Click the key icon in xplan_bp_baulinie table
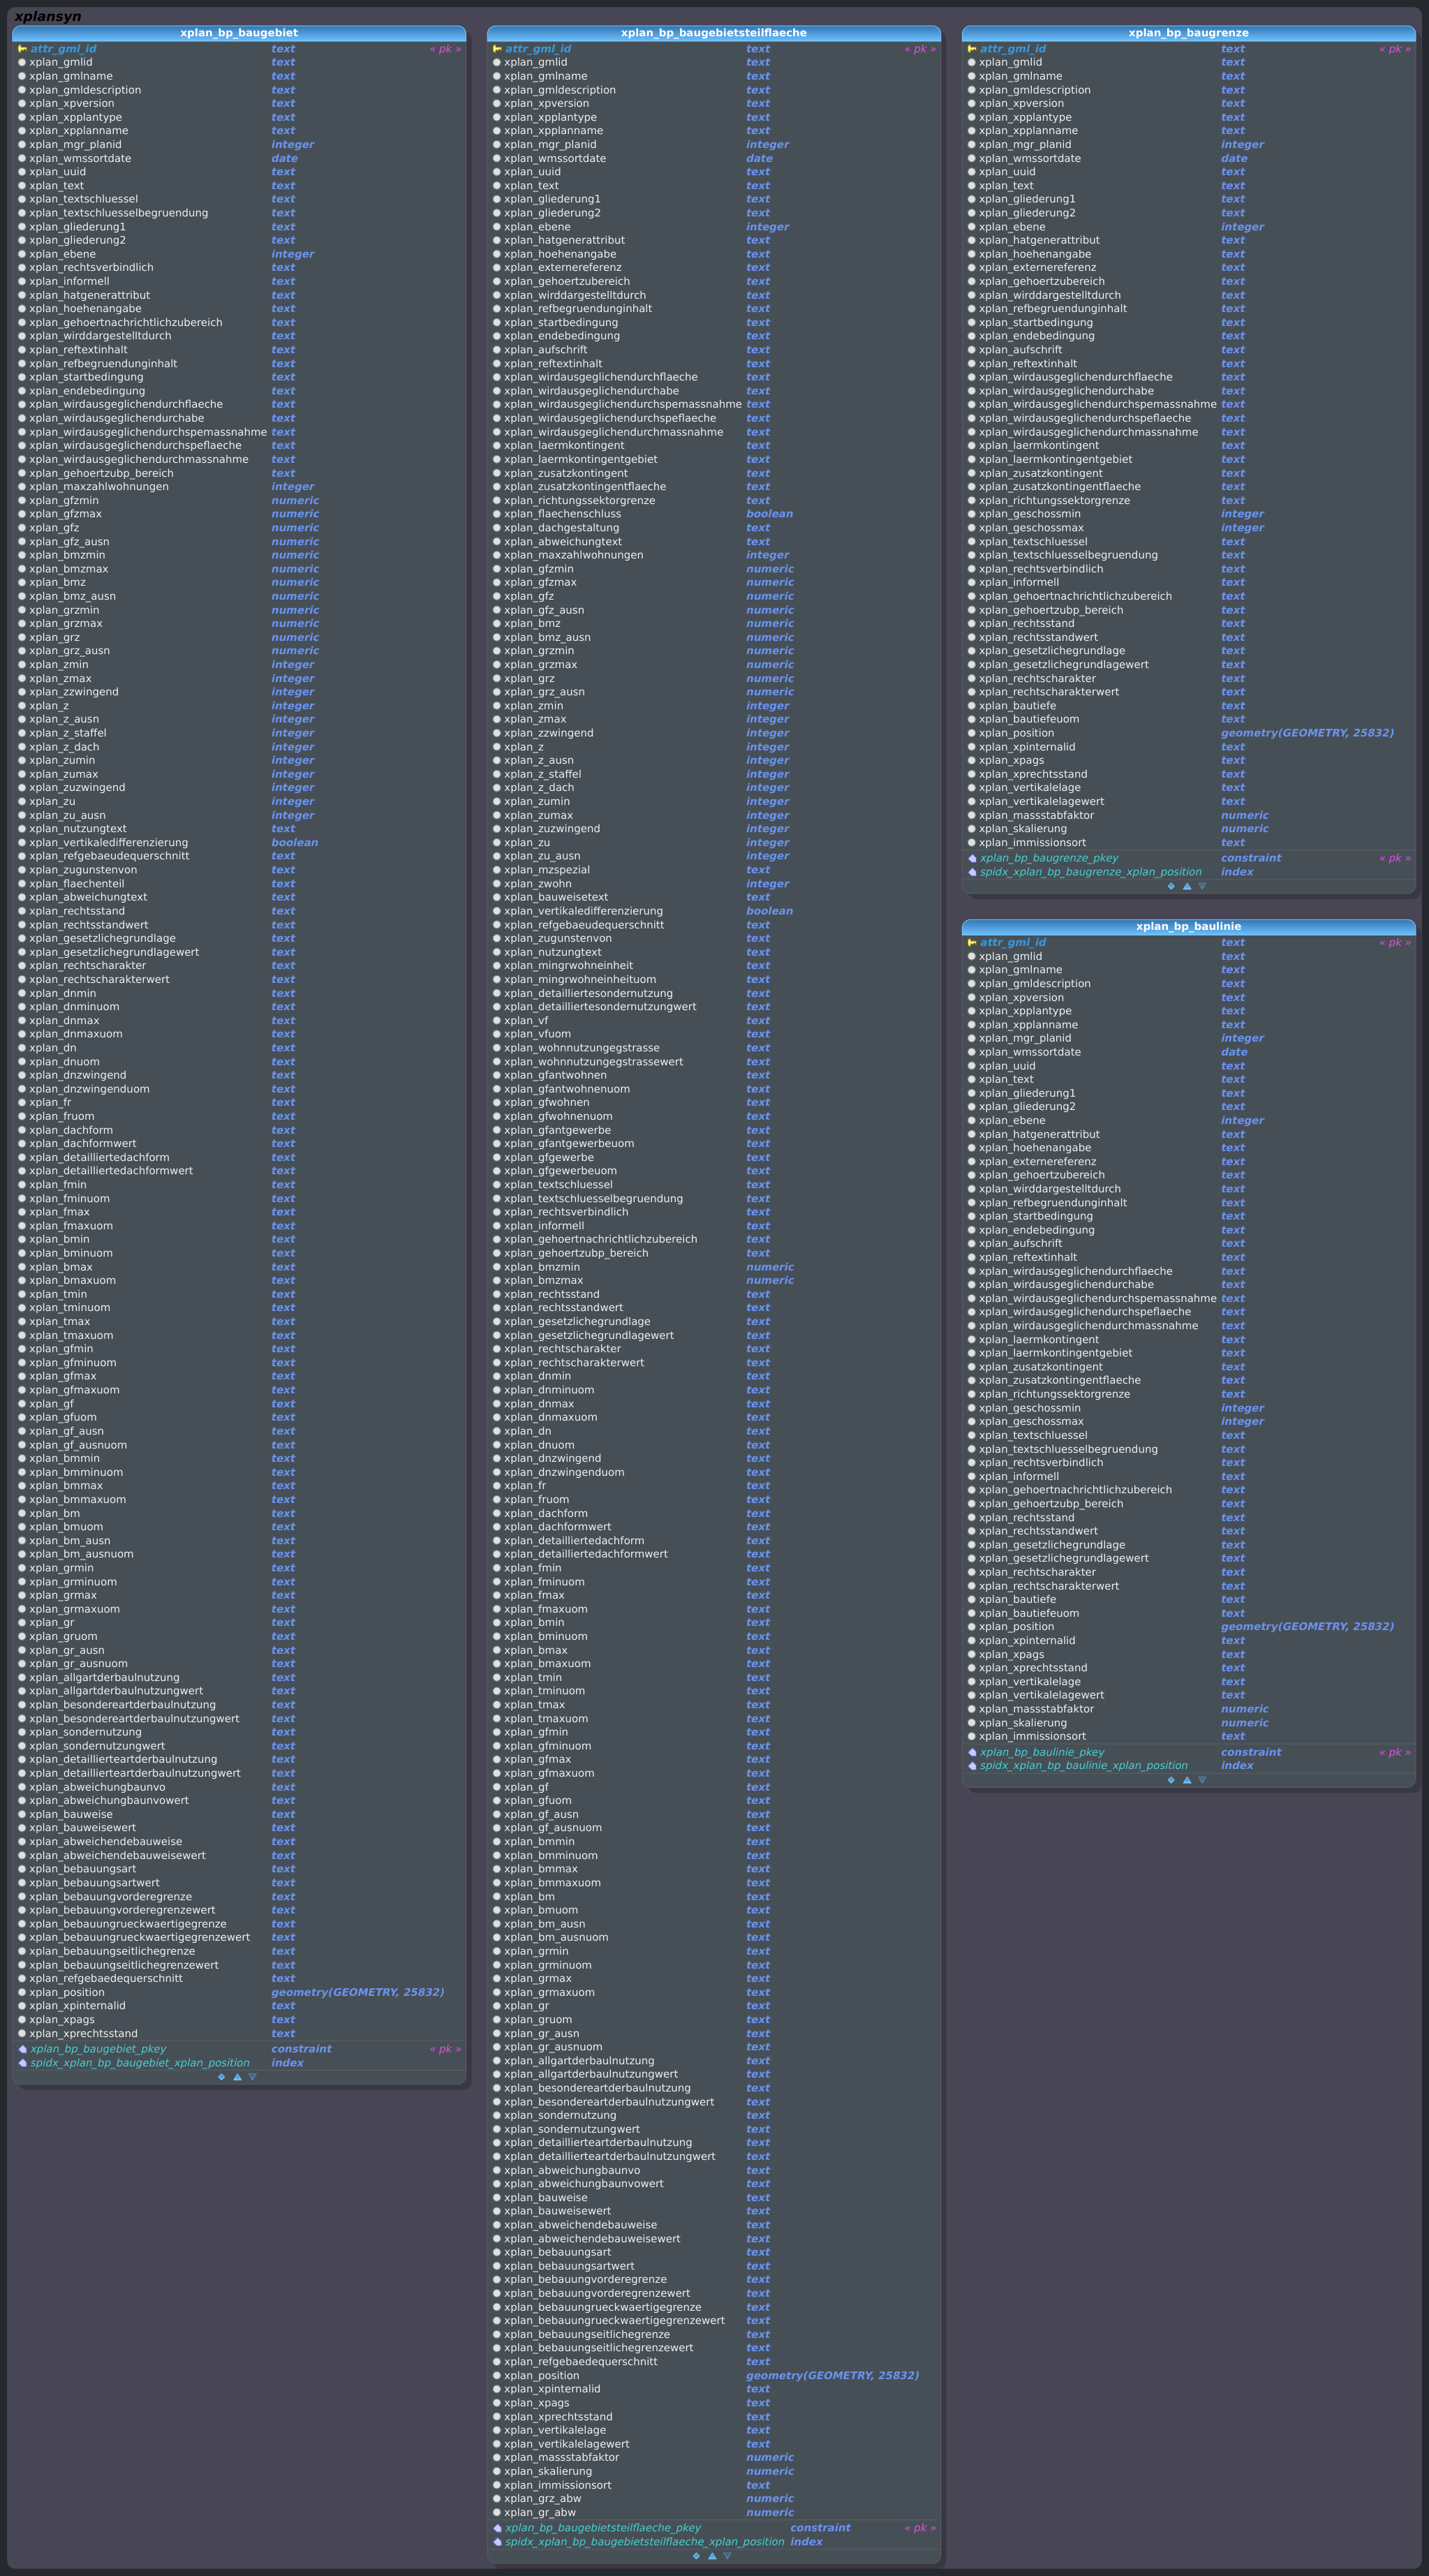This screenshot has height=2576, width=1429. coord(972,943)
